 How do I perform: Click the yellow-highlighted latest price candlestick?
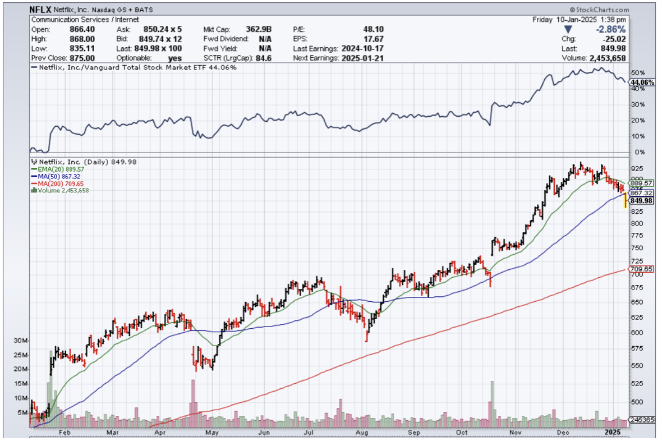point(625,200)
